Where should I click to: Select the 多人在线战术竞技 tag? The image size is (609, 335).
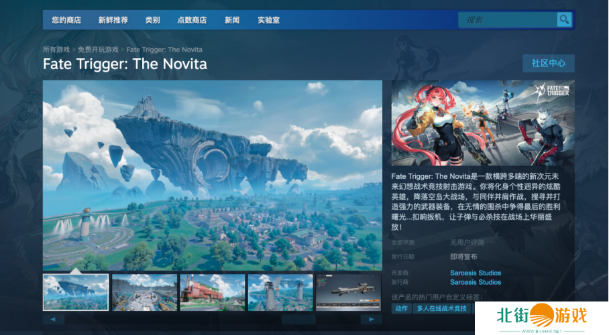point(441,308)
